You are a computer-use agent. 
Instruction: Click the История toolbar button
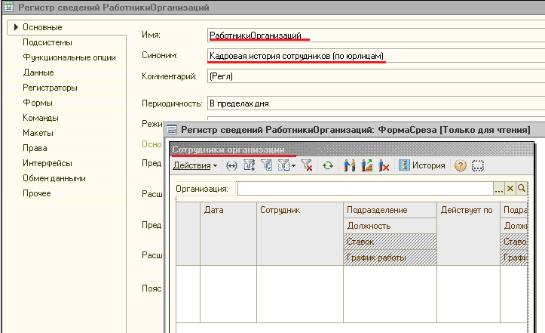pyautogui.click(x=422, y=165)
